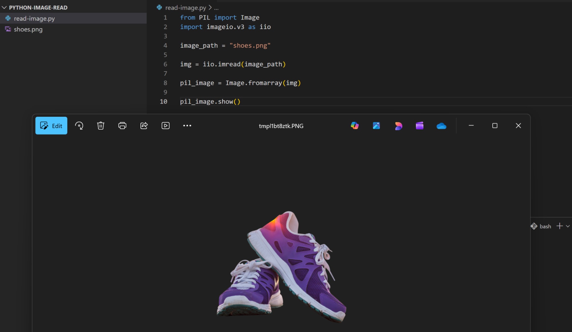Click read-image.py breadcrumb item

[x=185, y=8]
